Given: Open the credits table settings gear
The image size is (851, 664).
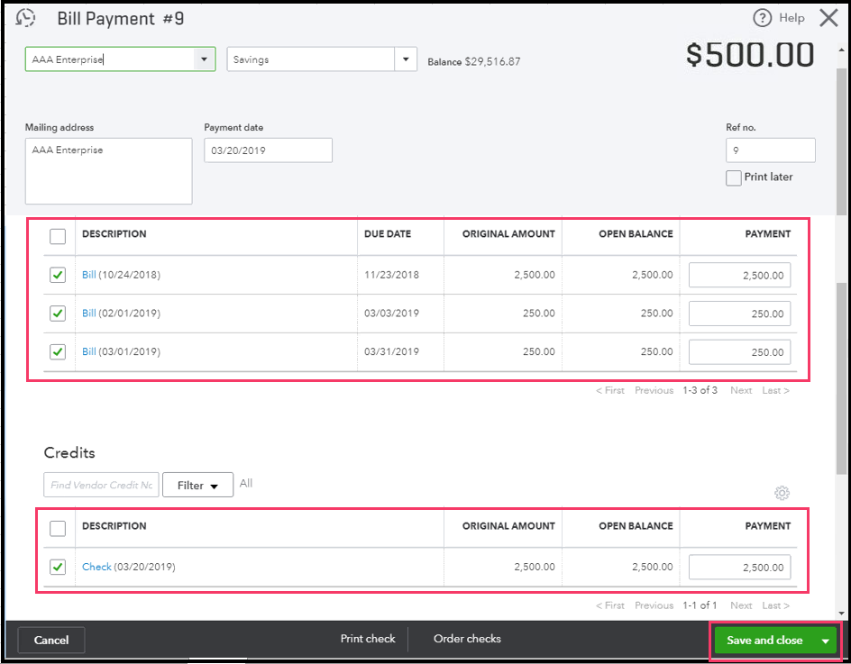Looking at the screenshot, I should tap(782, 493).
